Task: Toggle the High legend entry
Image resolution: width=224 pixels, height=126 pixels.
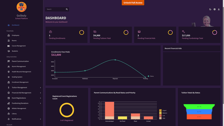Action: coord(162,118)
